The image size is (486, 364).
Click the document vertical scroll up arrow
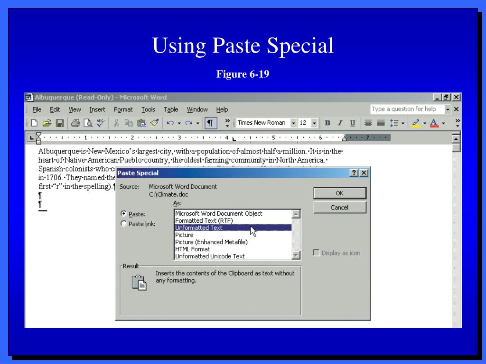(456, 139)
